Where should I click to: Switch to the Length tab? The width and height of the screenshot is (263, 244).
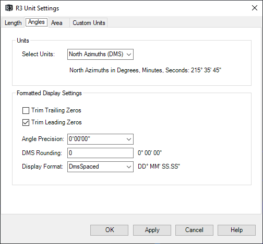[x=13, y=23]
